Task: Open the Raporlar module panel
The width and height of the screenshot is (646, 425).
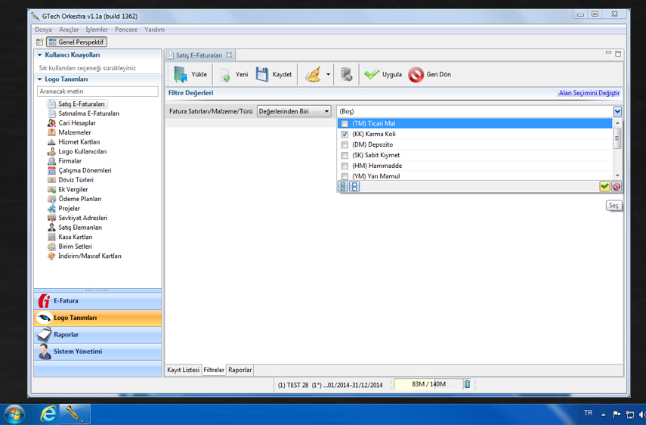Action: click(97, 335)
